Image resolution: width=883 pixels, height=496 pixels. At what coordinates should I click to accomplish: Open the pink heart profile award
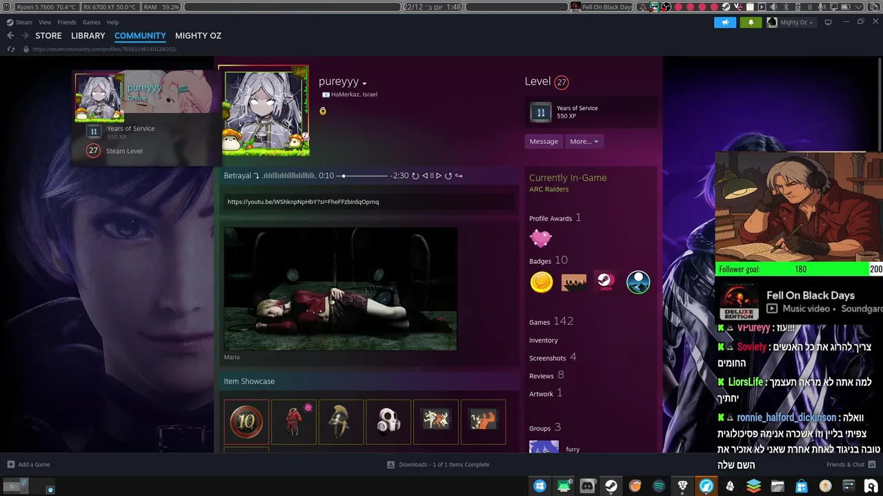tap(541, 238)
